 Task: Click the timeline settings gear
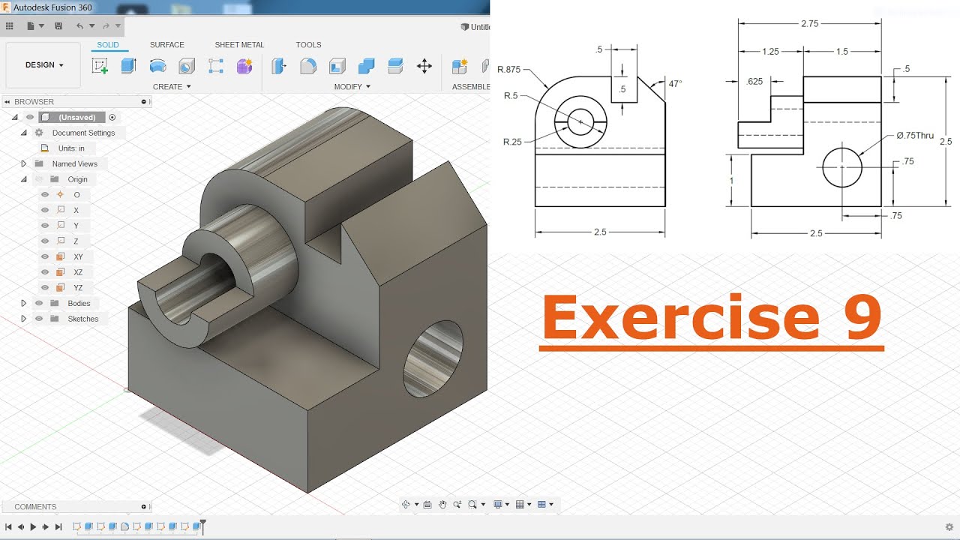click(949, 527)
